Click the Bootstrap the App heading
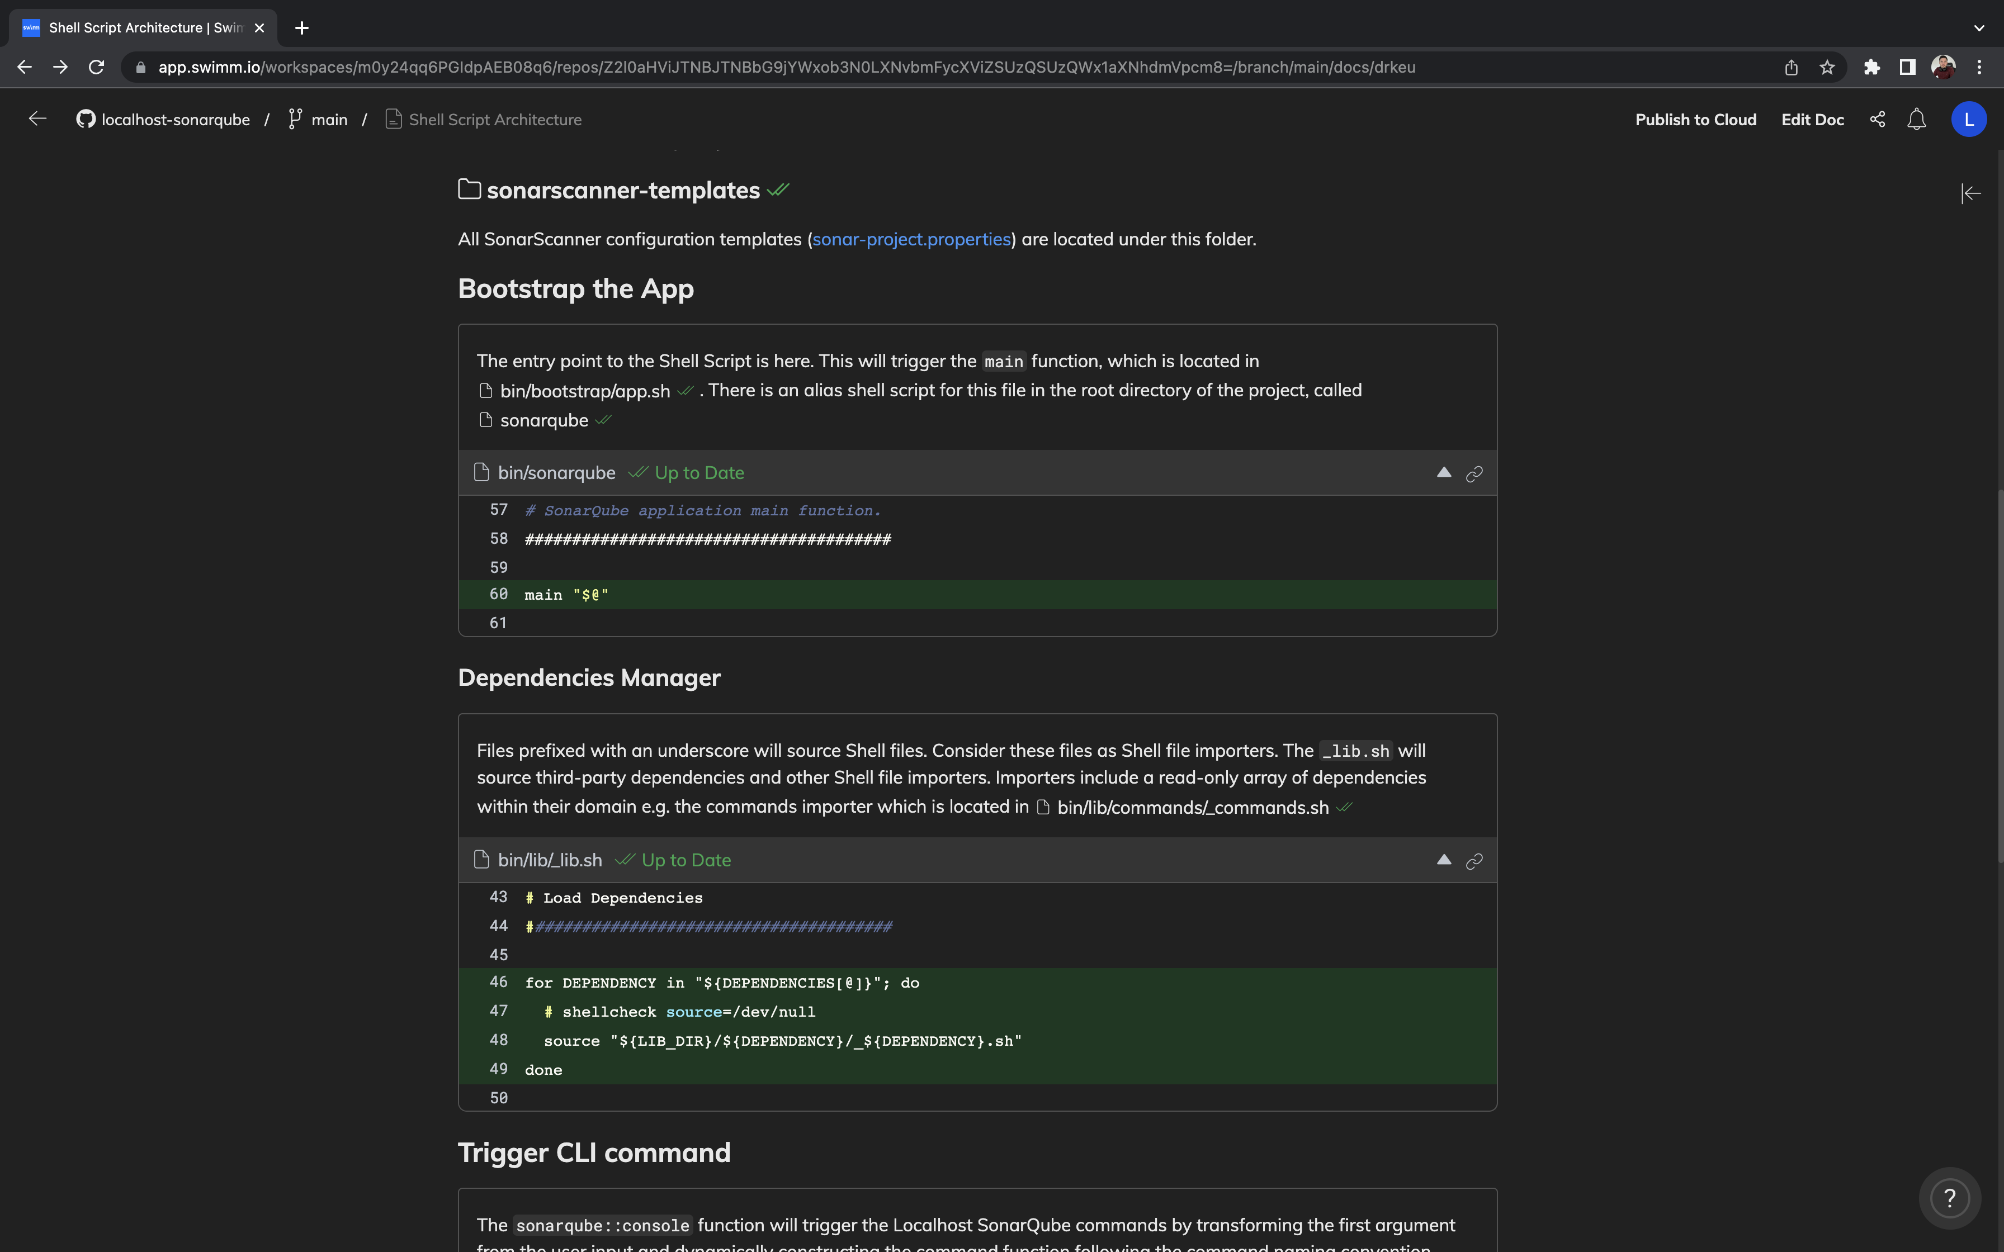Screen dimensions: 2004x1252 (575, 289)
